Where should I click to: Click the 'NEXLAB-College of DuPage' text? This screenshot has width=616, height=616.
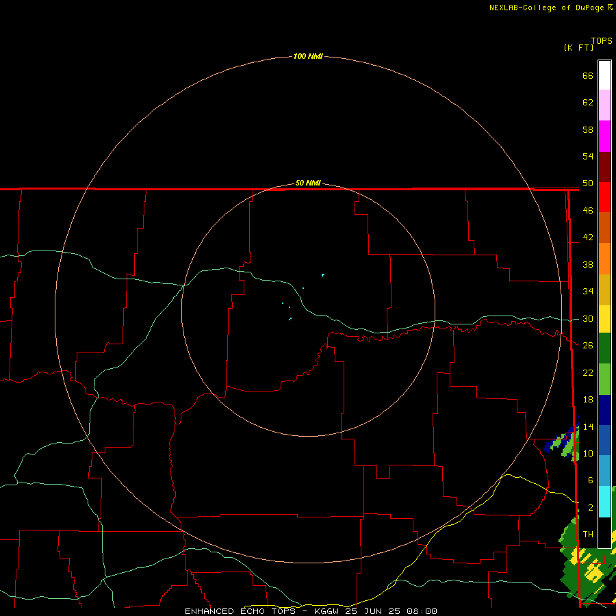548,8
